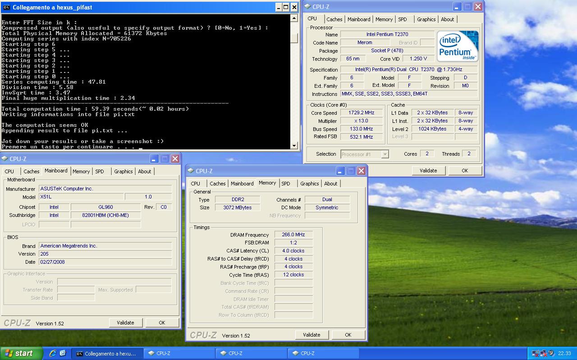Viewport: 577px width, 360px height.
Task: Select SPD tab in Mainboard window
Action: point(100,171)
